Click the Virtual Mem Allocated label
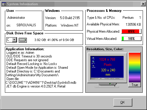The height and width of the screenshot is (110, 147). 102,39
